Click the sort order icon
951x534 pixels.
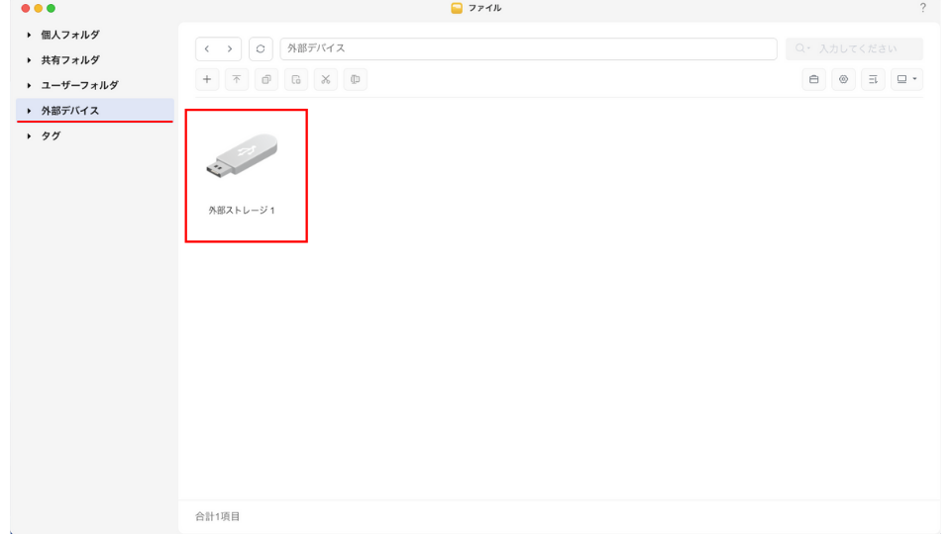tap(873, 79)
